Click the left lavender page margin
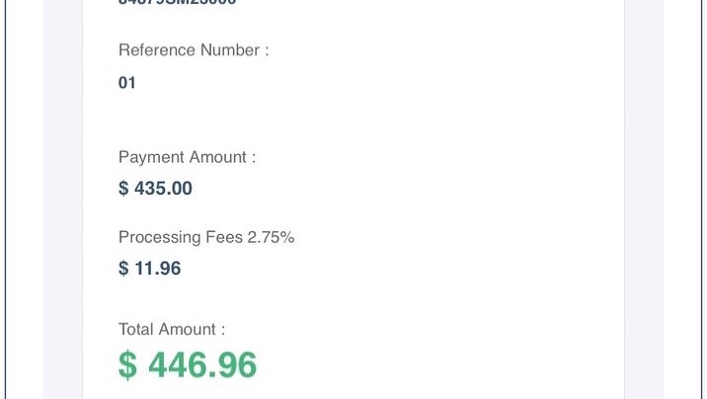 pyautogui.click(x=62, y=199)
